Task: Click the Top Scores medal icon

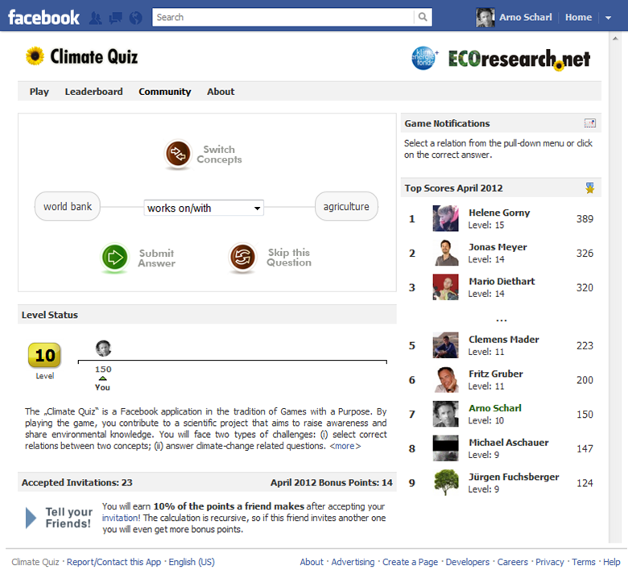Action: coord(589,188)
